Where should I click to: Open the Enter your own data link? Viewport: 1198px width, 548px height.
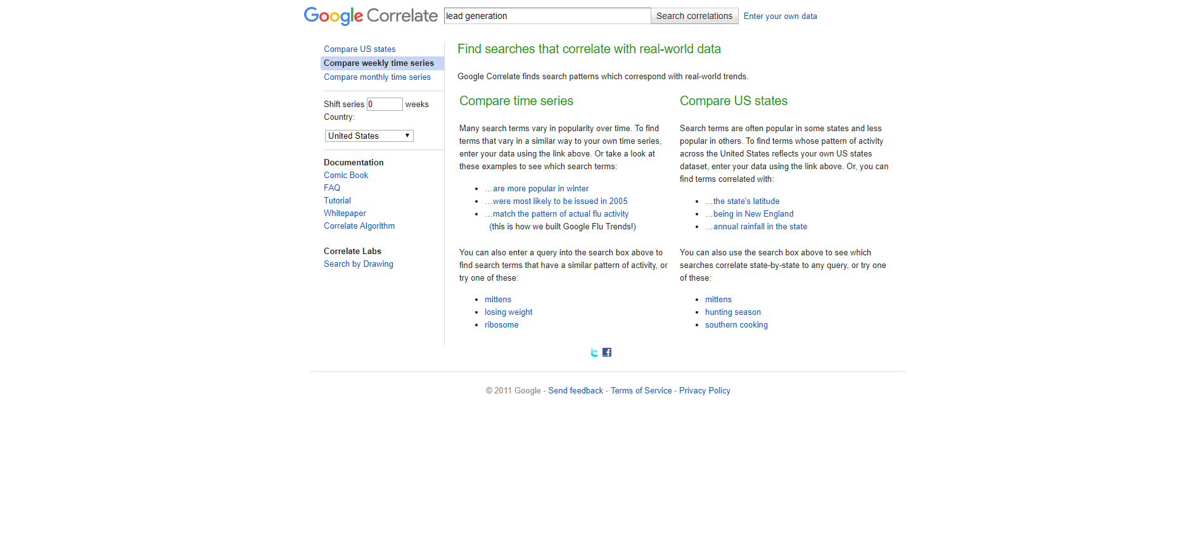781,16
